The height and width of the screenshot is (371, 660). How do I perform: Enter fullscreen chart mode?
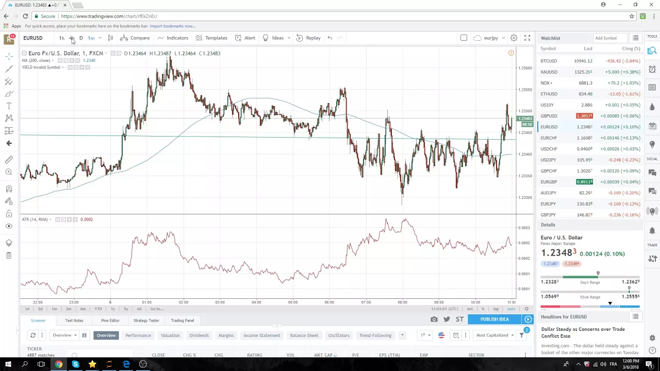coord(527,38)
